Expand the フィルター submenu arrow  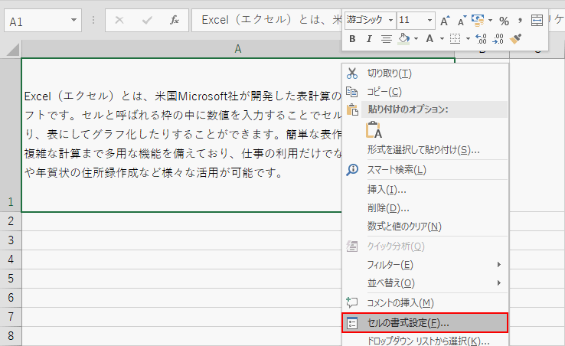click(498, 265)
